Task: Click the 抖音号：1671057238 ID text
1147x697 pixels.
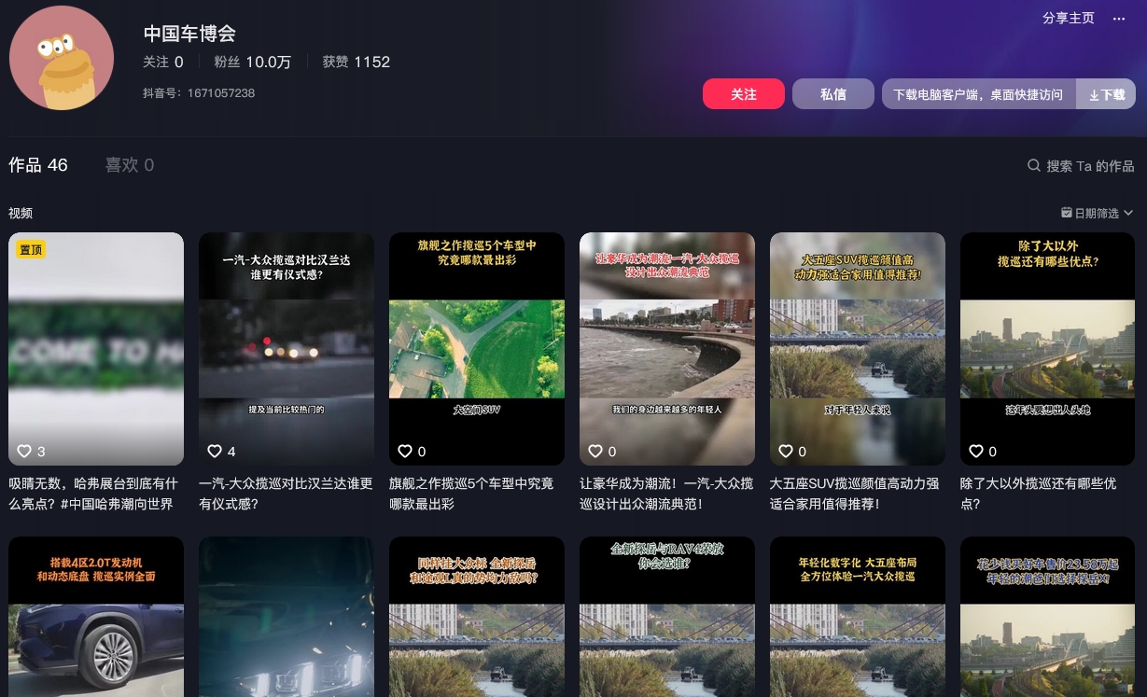Action: point(199,93)
